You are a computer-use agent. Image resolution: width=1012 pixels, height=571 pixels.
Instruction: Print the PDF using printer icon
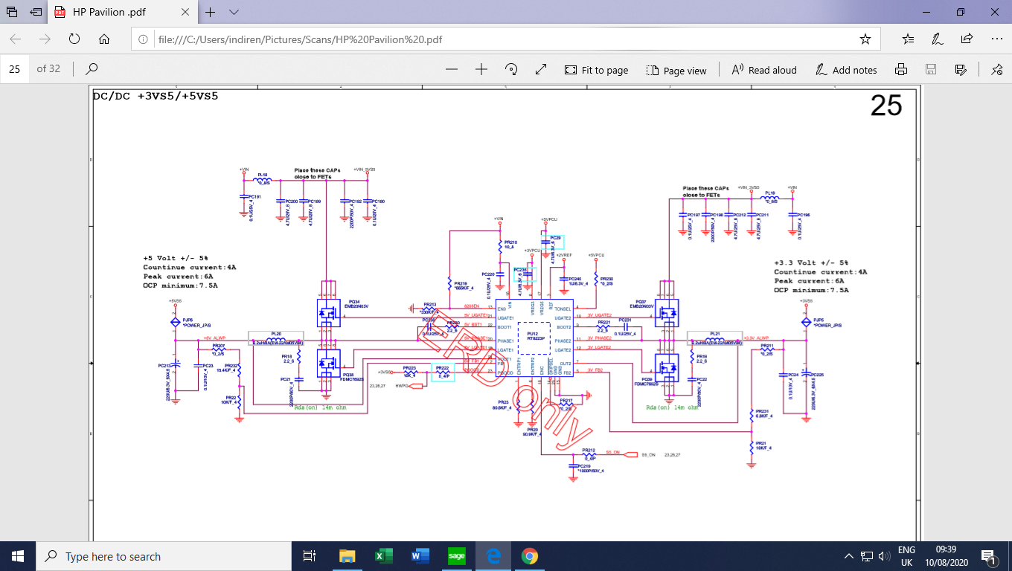pos(901,69)
